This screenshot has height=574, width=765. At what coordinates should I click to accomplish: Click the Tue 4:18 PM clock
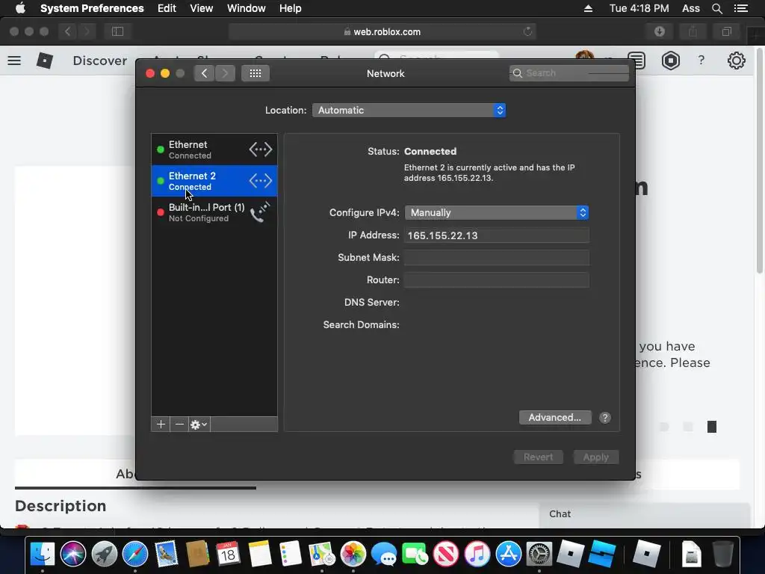(639, 8)
